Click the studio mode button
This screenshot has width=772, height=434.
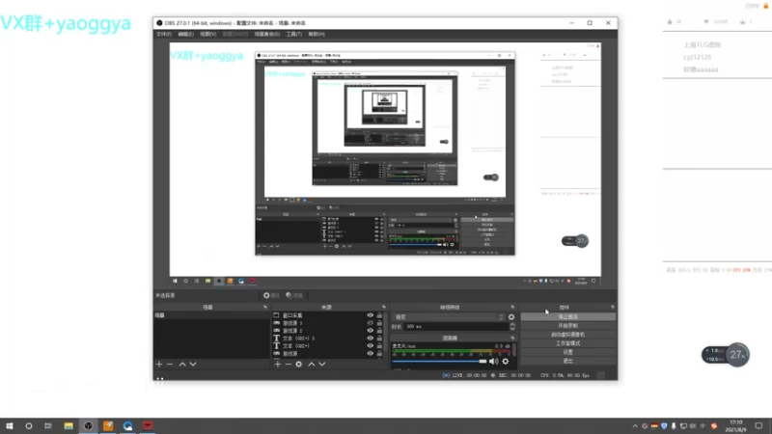pos(568,343)
